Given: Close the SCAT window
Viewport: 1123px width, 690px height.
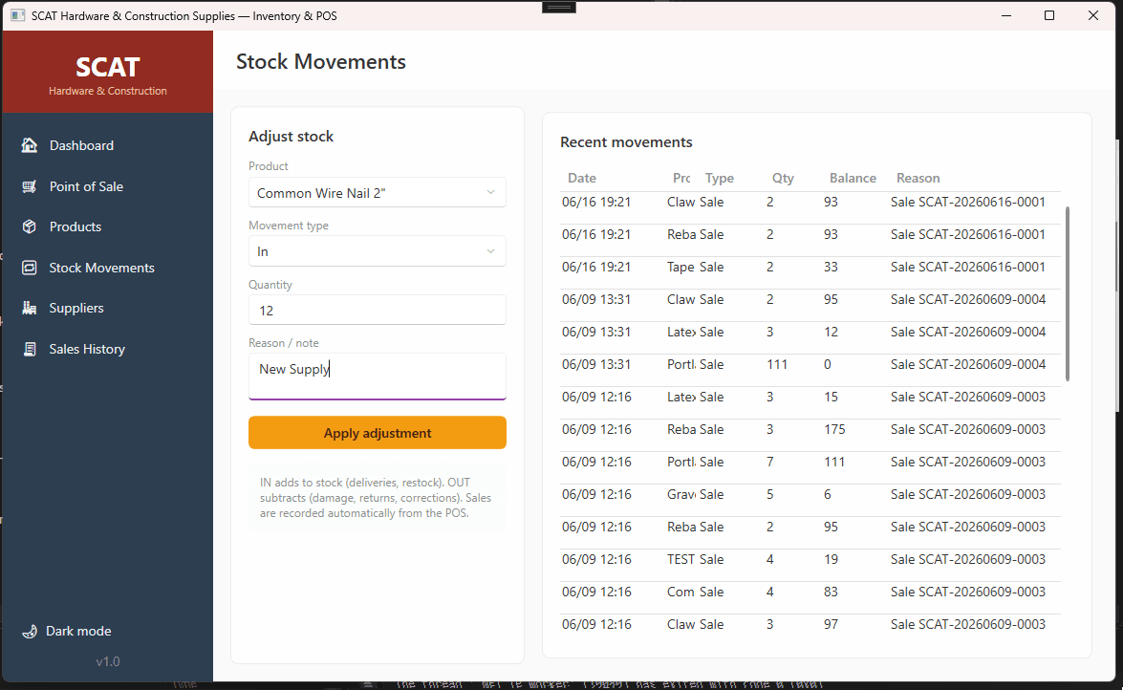Looking at the screenshot, I should [x=1093, y=15].
